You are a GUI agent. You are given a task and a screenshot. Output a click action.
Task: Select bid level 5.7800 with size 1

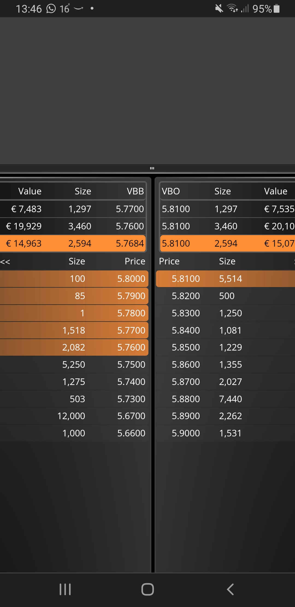tap(74, 313)
